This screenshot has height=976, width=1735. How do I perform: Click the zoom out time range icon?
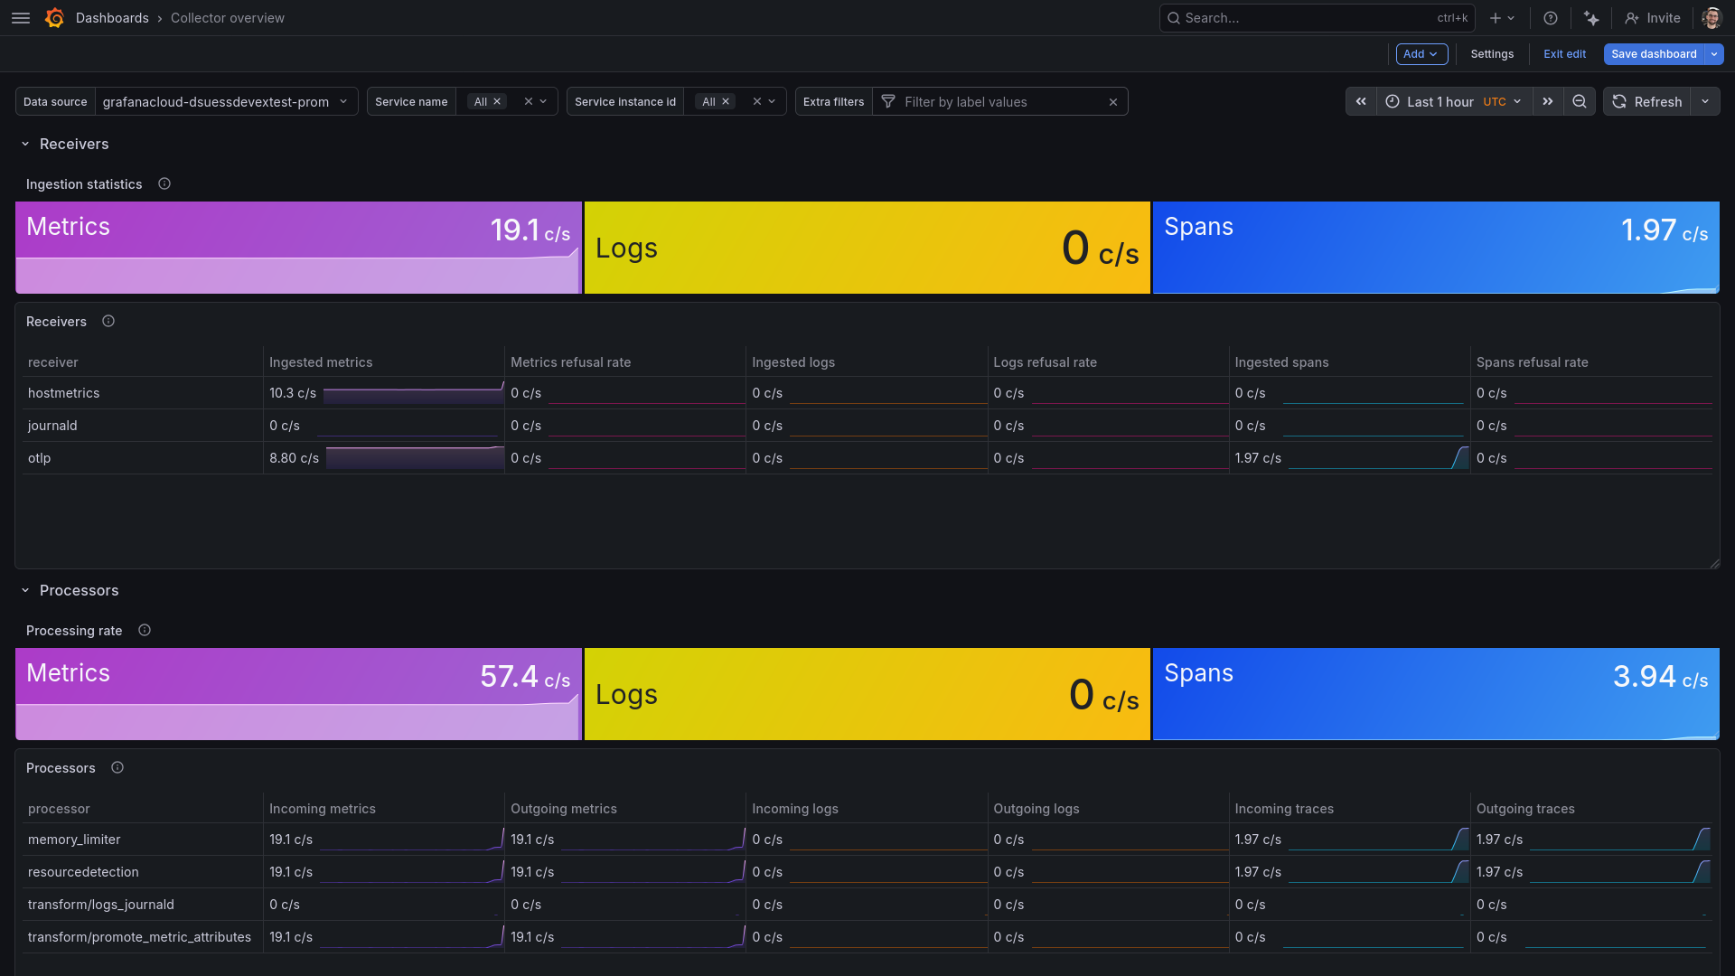pyautogui.click(x=1580, y=102)
